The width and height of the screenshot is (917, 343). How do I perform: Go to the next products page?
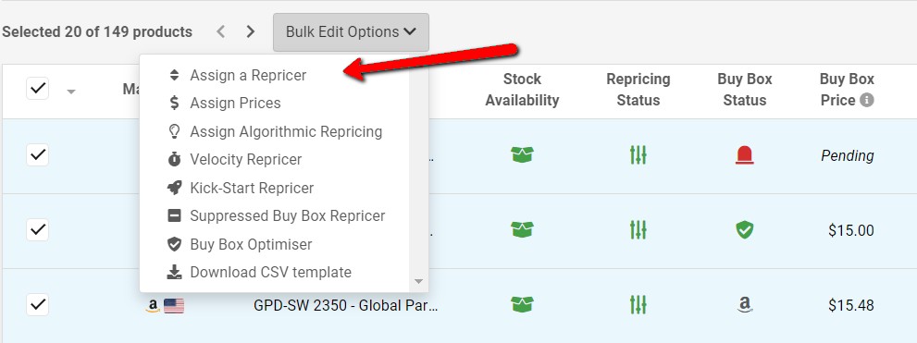pyautogui.click(x=251, y=31)
